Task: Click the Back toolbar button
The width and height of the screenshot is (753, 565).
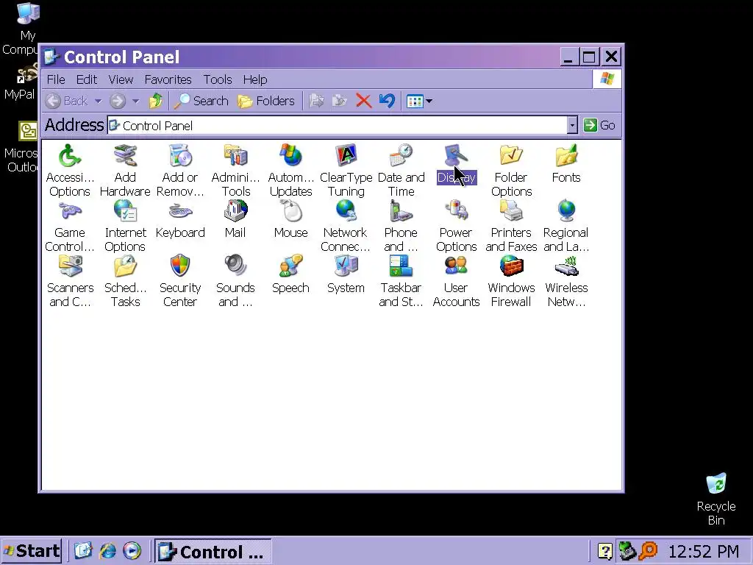Action: click(67, 101)
